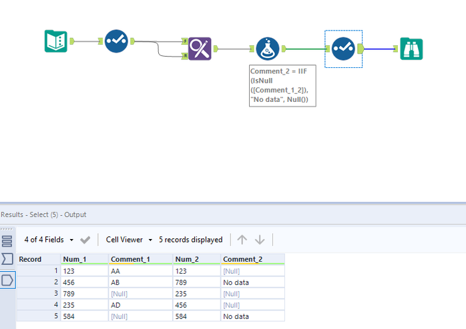Image resolution: width=466 pixels, height=329 pixels.
Task: Click the Record column header
Action: click(39, 259)
